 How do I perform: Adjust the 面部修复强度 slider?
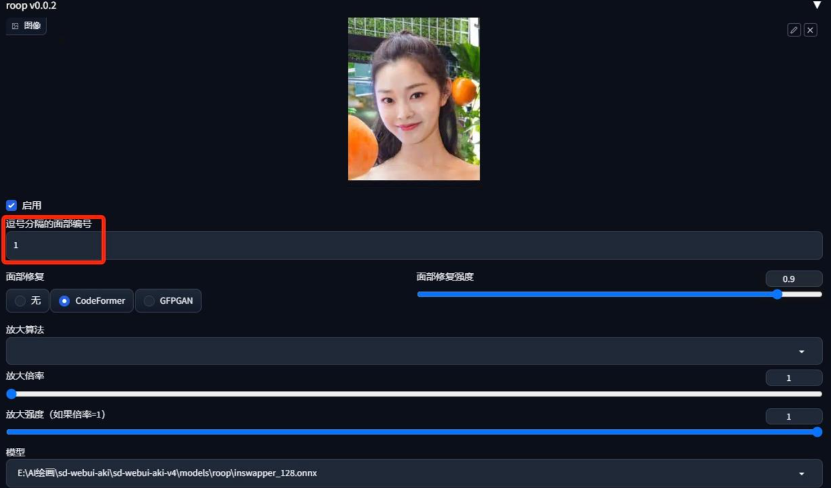(x=619, y=294)
